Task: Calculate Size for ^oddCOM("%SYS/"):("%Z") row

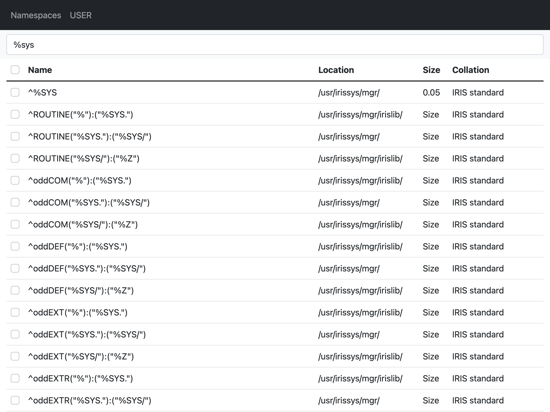Action: (430, 225)
